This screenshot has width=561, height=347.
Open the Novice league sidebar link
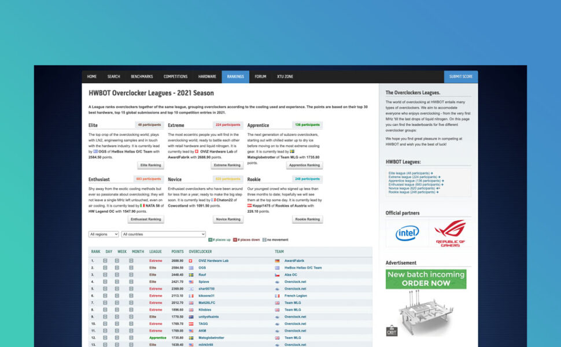coord(414,189)
